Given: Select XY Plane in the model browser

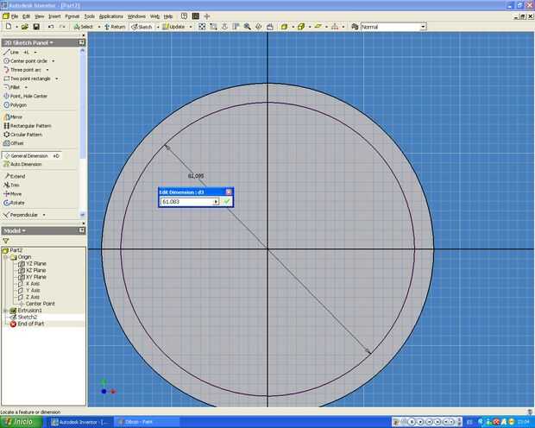Looking at the screenshot, I should (35, 277).
